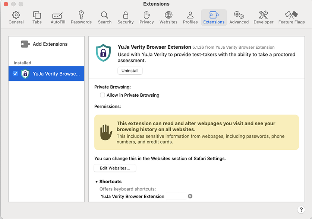
Task: Open Advanced settings
Action: coord(239,18)
